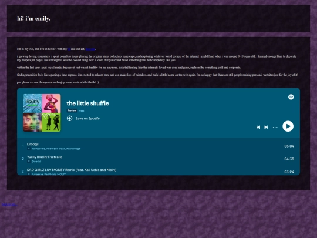
Task: Click the explicit badge under Droogs
Action: tap(29, 149)
